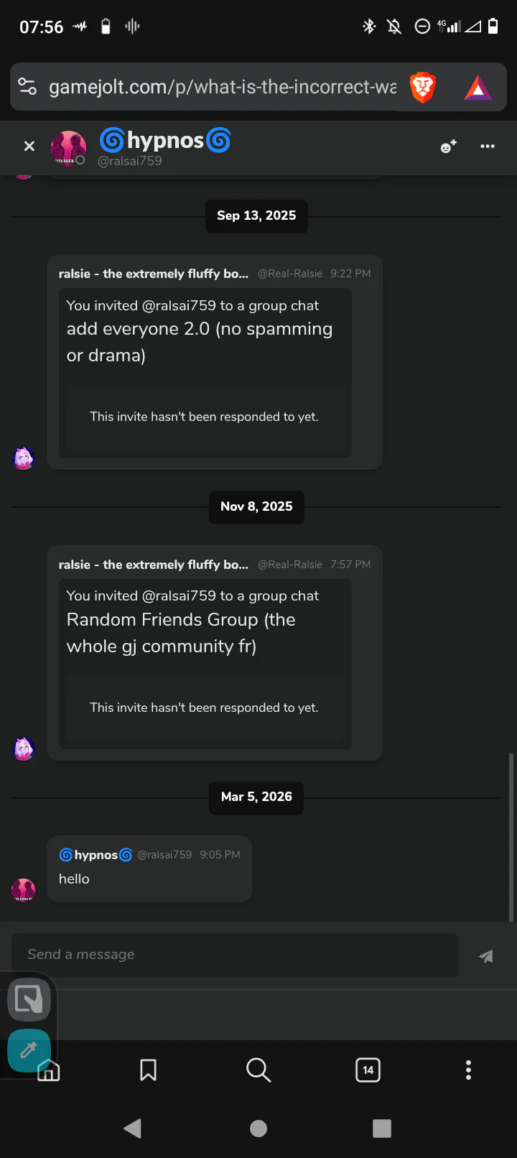Tap the @Real-Ralsie username in September message
517x1158 pixels.
coord(290,274)
